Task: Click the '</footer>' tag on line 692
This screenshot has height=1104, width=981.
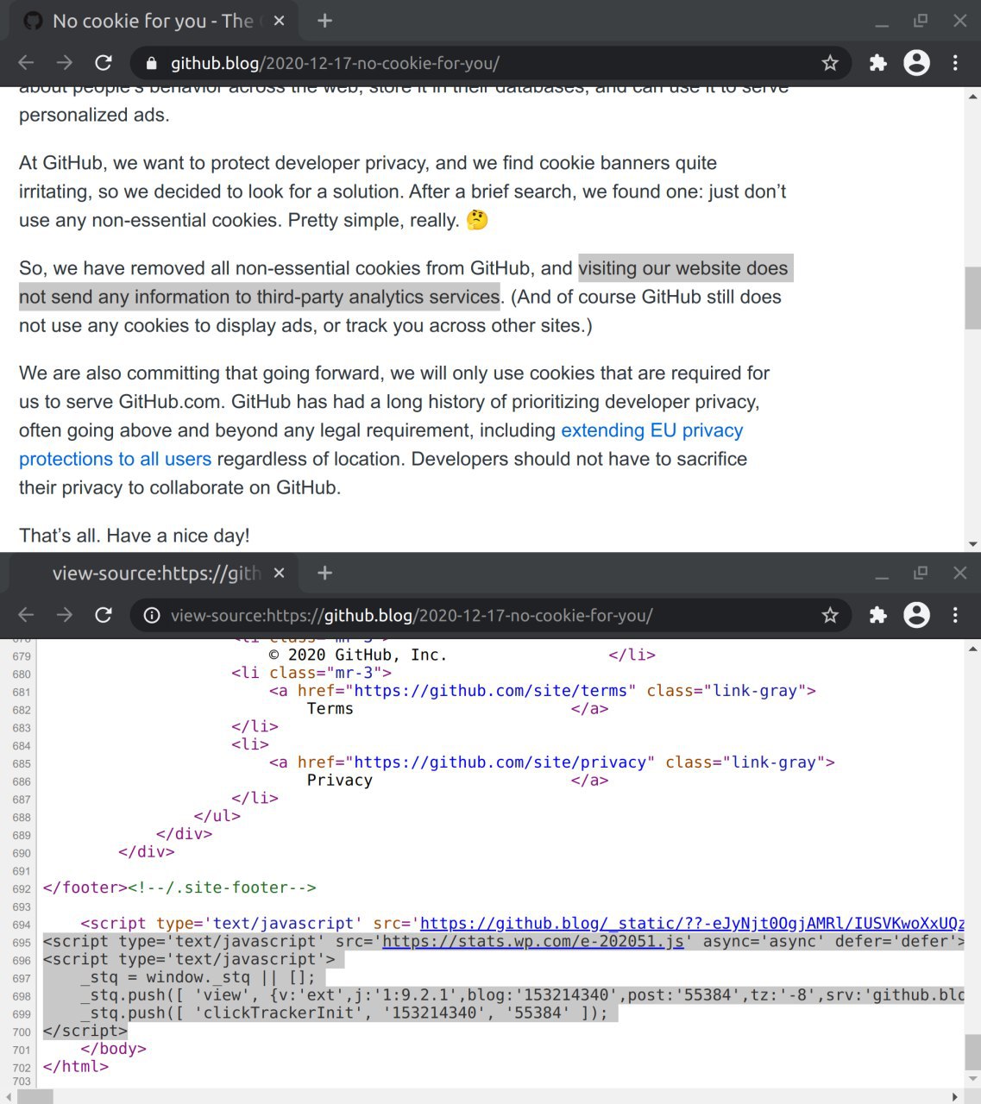Action: pyautogui.click(x=85, y=888)
